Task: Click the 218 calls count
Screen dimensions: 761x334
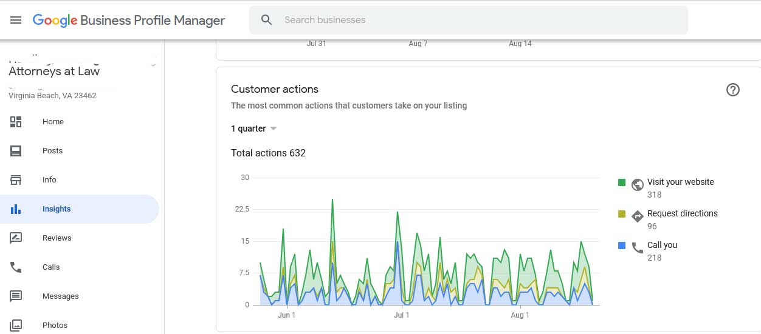Action: 654,258
